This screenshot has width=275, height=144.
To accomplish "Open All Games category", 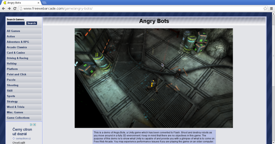I will click(x=24, y=31).
